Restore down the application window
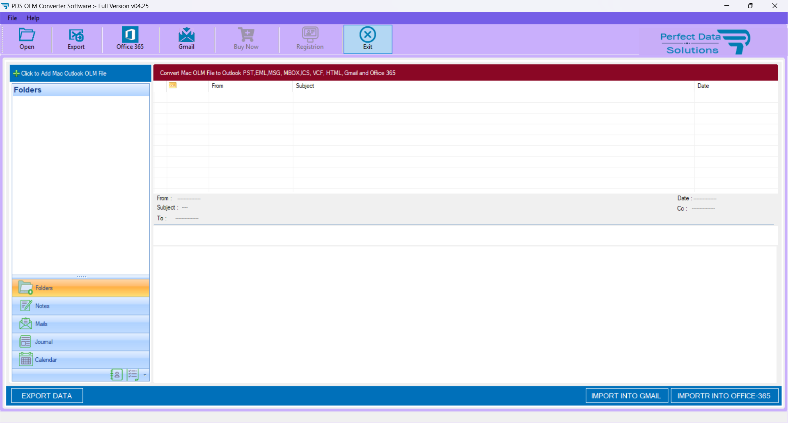Screen dimensions: 788x423 [751, 6]
